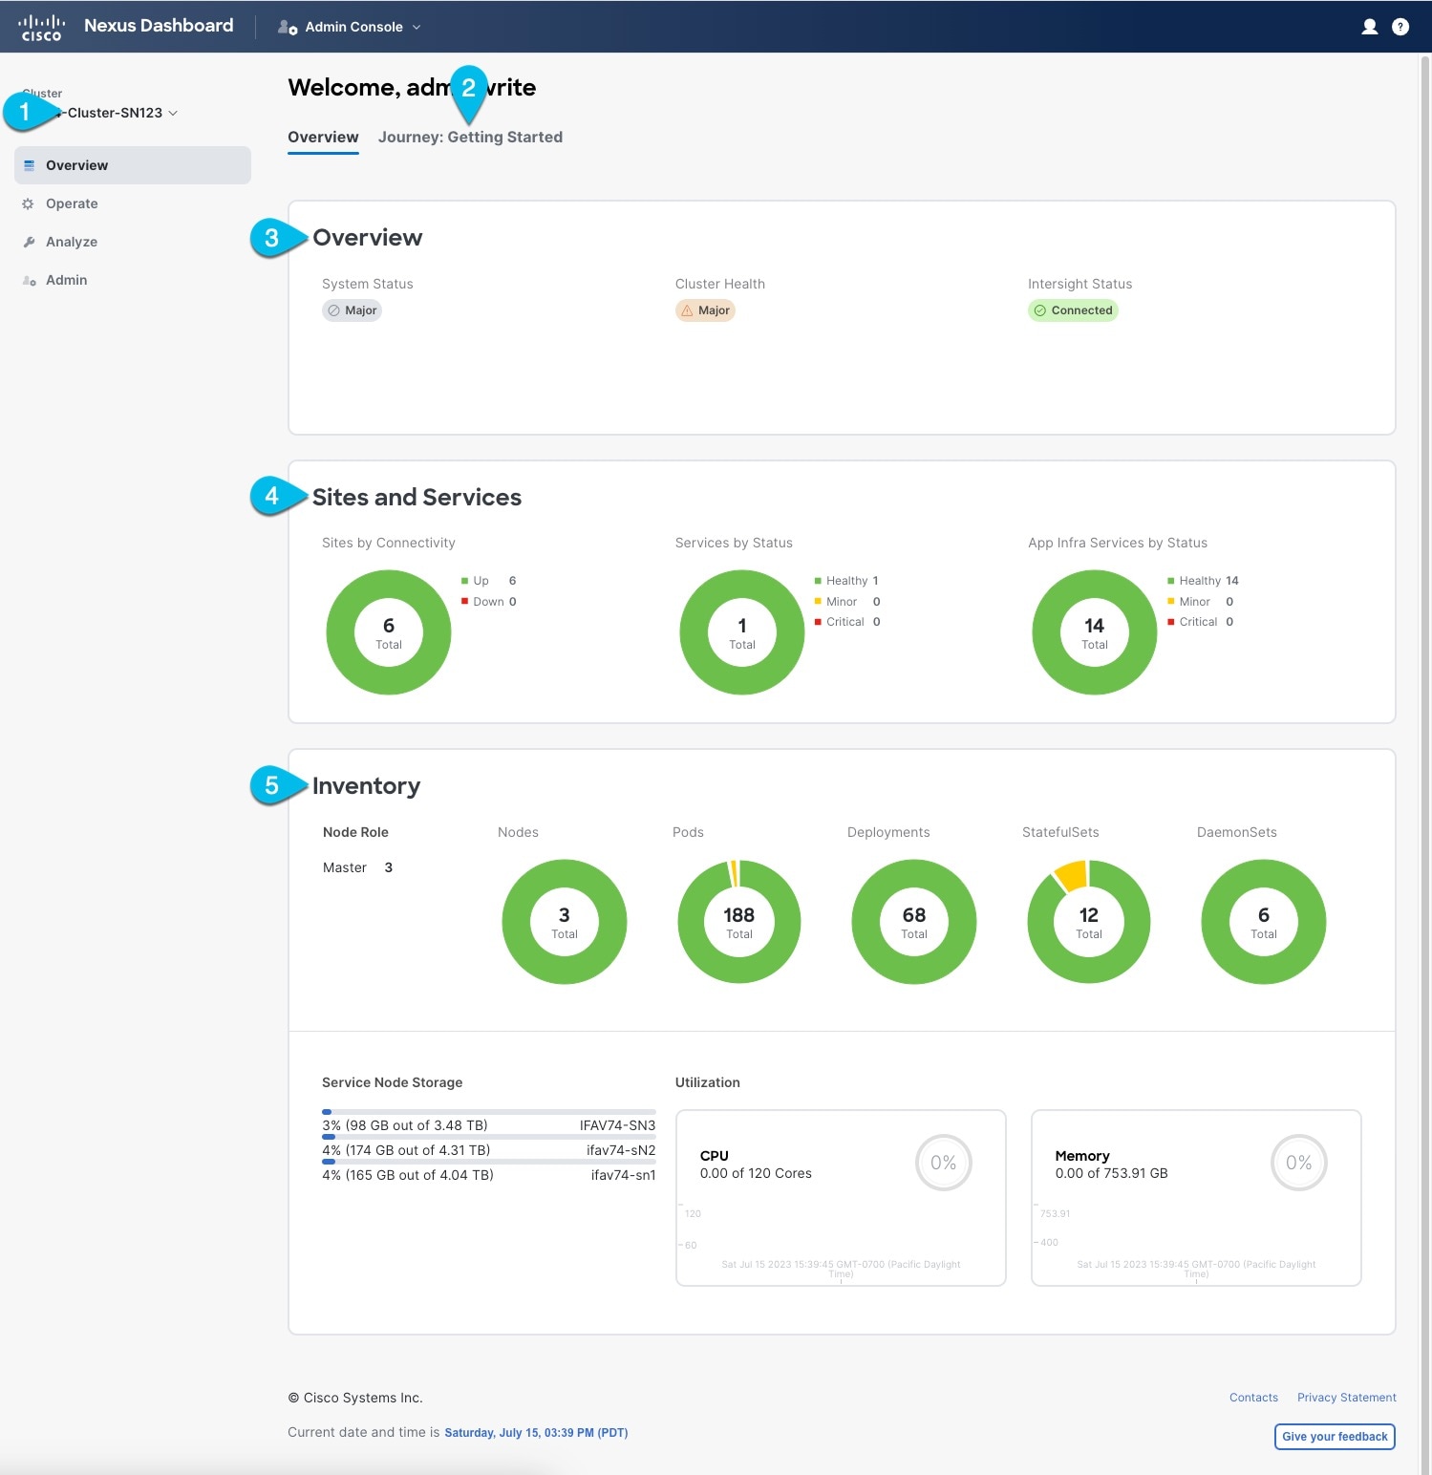Click the Overview sidebar icon

[x=30, y=165]
